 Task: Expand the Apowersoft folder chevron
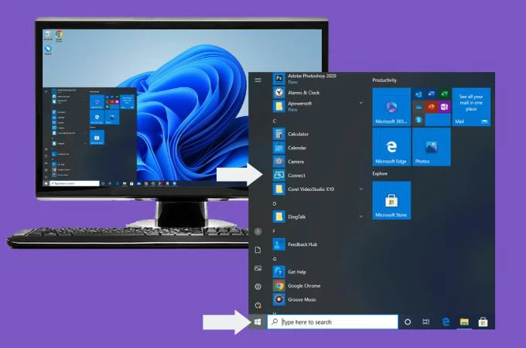tap(361, 103)
